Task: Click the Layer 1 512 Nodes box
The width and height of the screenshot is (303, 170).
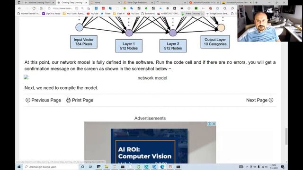Action: tap(129, 46)
